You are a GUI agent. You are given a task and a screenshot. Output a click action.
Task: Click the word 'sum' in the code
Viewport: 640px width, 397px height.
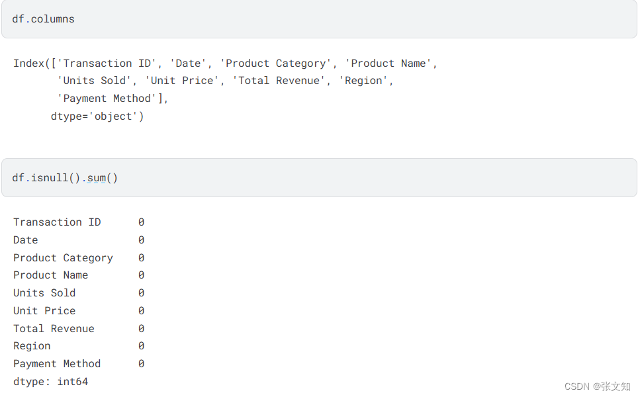pos(97,177)
